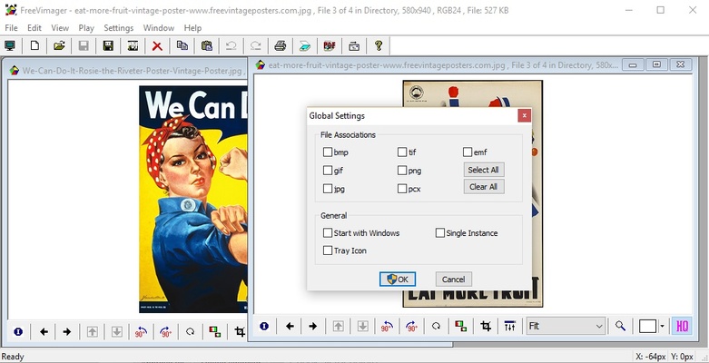The height and width of the screenshot is (363, 709).
Task: Show file info in the eat-more-fruit window
Action: tap(264, 326)
